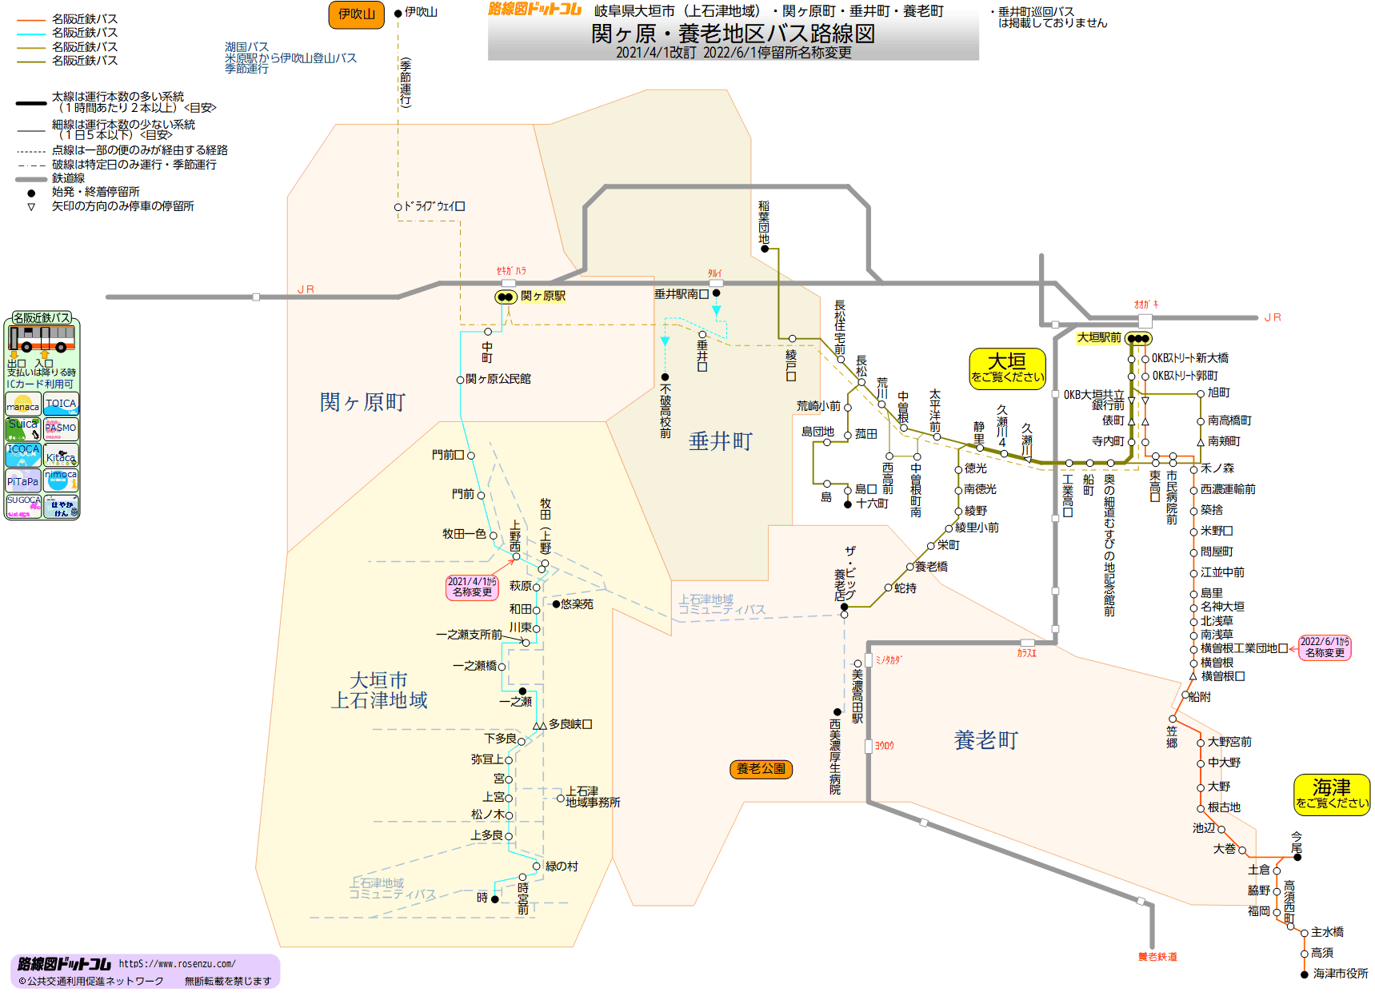The width and height of the screenshot is (1375, 996).
Task: Select the OKBストリート新大橋 stop
Action: [1145, 359]
